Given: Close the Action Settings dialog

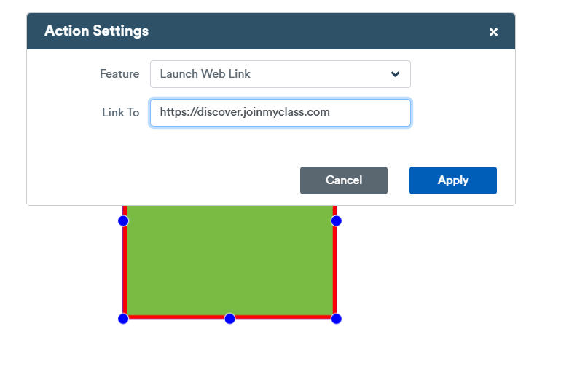Looking at the screenshot, I should point(493,32).
